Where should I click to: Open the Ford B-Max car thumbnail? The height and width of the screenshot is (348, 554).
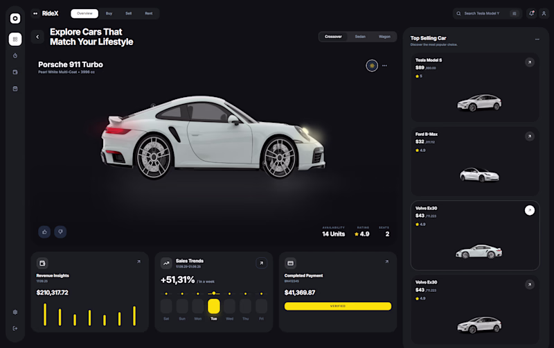479,175
